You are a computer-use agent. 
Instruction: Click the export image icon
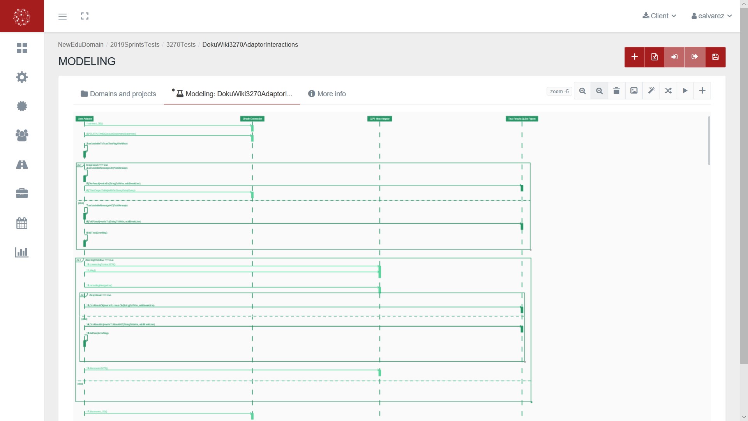point(634,91)
